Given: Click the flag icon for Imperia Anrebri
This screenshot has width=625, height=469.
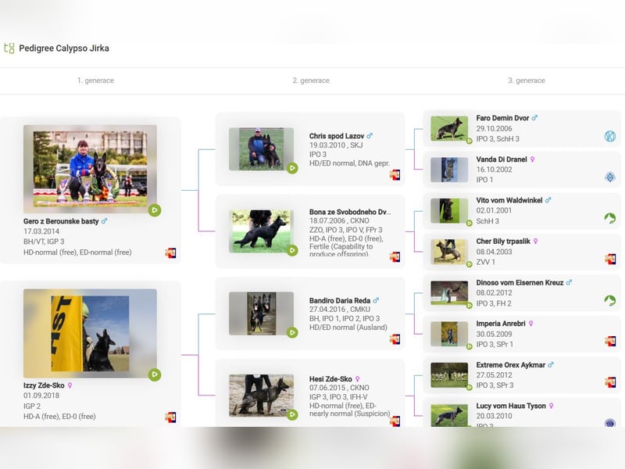Looking at the screenshot, I should (610, 341).
